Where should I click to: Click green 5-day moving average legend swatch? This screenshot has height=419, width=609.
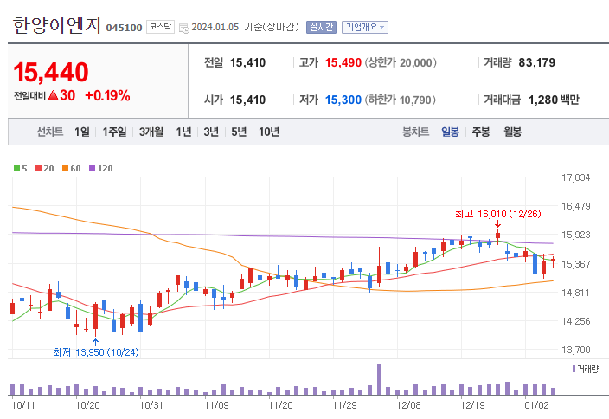16,168
